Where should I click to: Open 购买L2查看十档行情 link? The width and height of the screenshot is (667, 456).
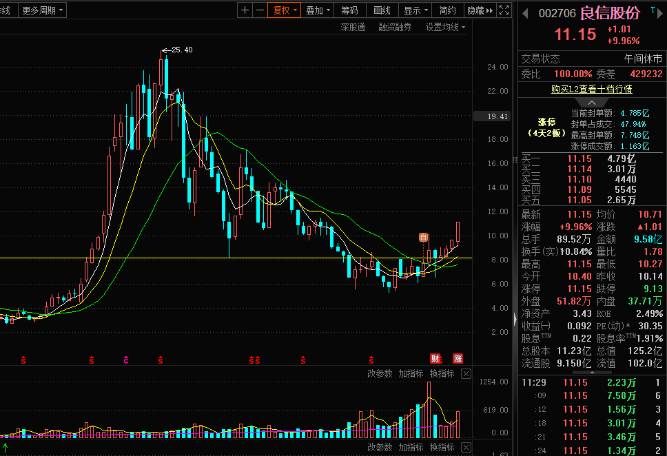coord(592,89)
